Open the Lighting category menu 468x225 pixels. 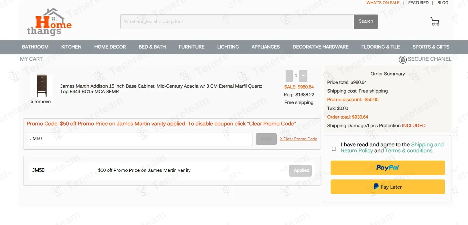click(x=228, y=47)
